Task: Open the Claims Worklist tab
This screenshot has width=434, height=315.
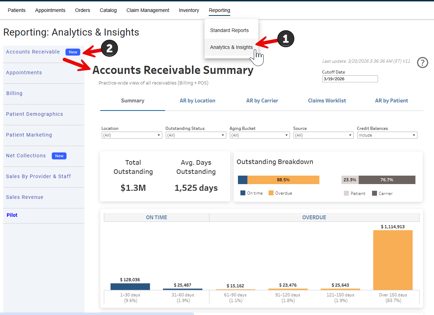Action: (x=327, y=101)
